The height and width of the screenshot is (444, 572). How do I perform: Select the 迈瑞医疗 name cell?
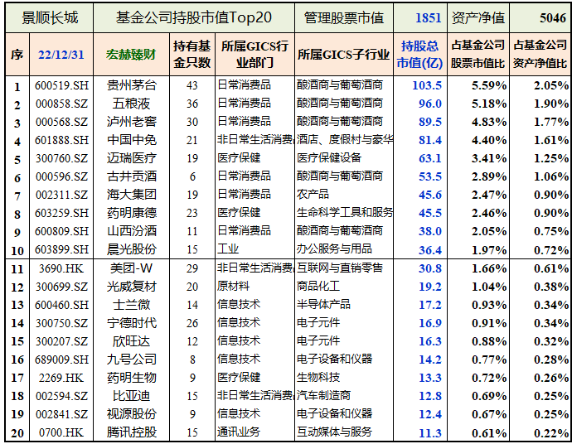(131, 158)
